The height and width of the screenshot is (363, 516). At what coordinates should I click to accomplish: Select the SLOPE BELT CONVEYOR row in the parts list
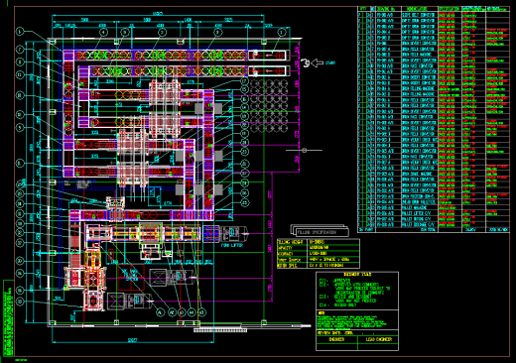pos(434,15)
